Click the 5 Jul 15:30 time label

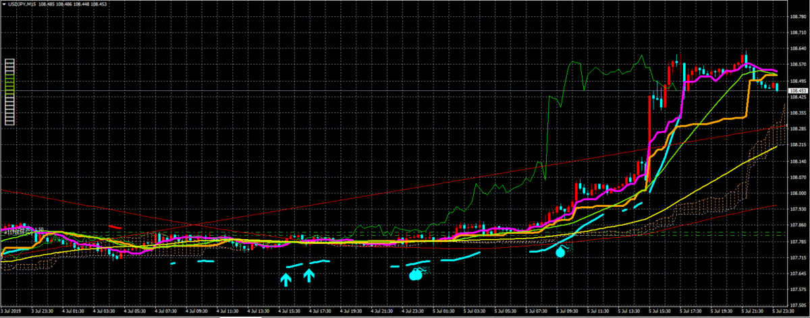pyautogui.click(x=660, y=311)
